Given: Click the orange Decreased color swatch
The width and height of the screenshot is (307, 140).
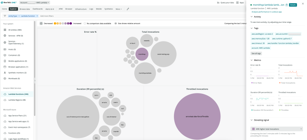Looking at the screenshot, I should pos(55,23).
